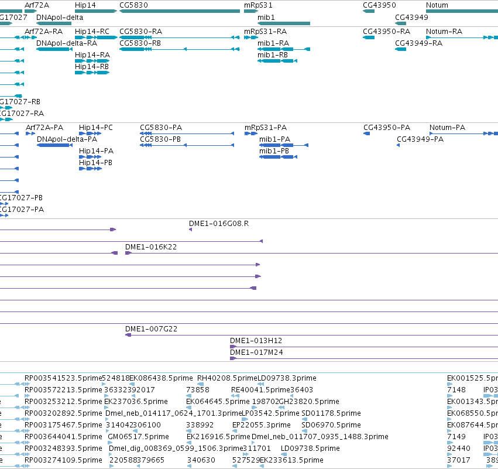Click the mib1 gene bar

[284, 23]
